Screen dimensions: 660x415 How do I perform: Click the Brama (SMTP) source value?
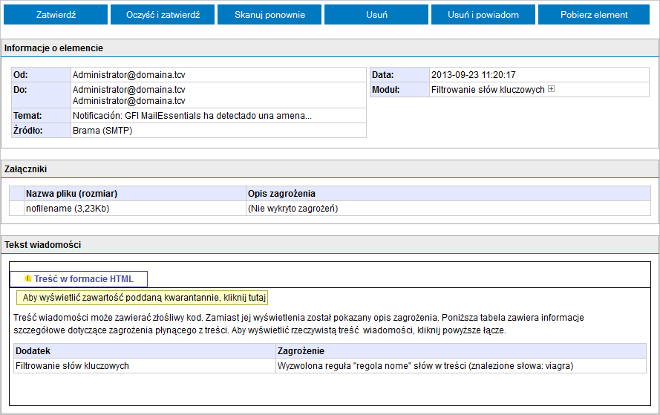(102, 131)
